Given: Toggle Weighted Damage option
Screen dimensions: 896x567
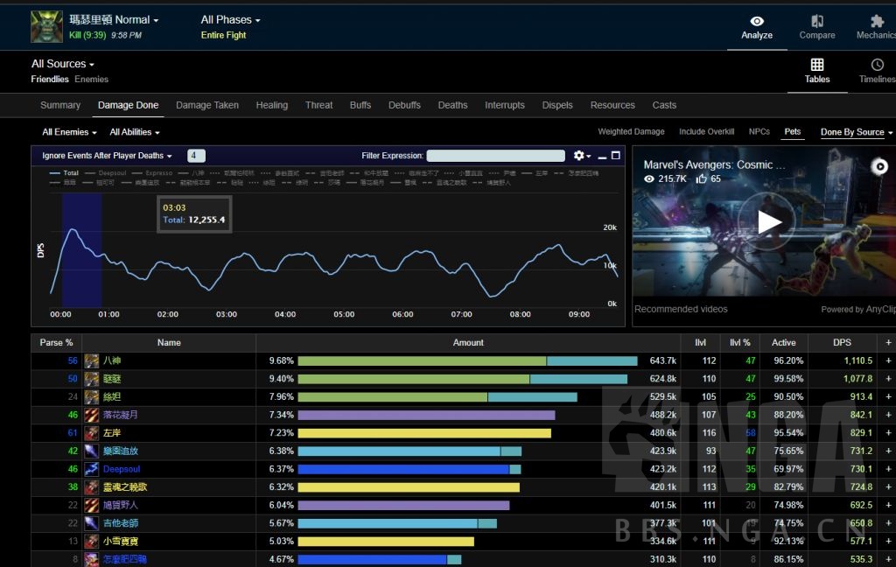Looking at the screenshot, I should pos(631,132).
